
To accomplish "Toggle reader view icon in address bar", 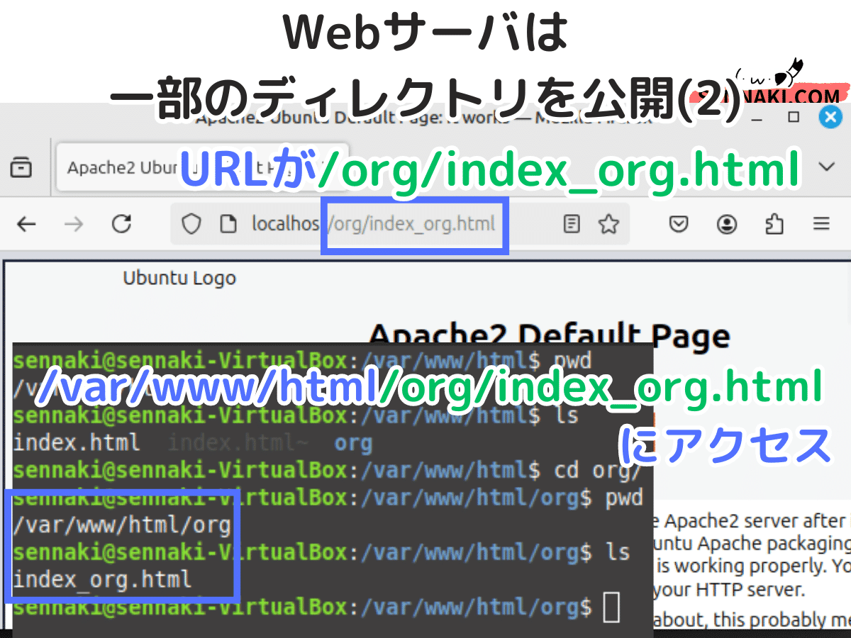I will 571,225.
